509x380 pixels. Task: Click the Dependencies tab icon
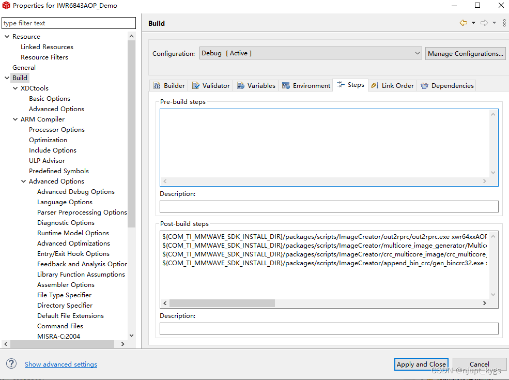[424, 85]
